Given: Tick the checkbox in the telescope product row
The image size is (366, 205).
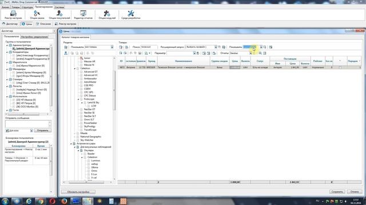Looking at the screenshot, I should [x=340, y=67].
